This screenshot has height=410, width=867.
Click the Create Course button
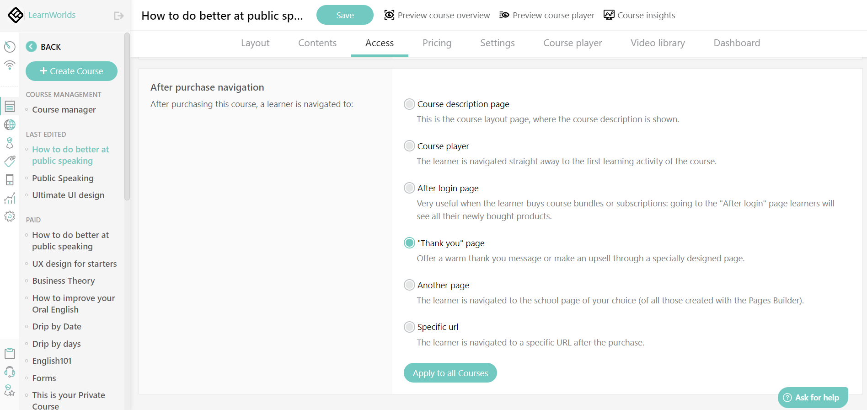(x=71, y=71)
